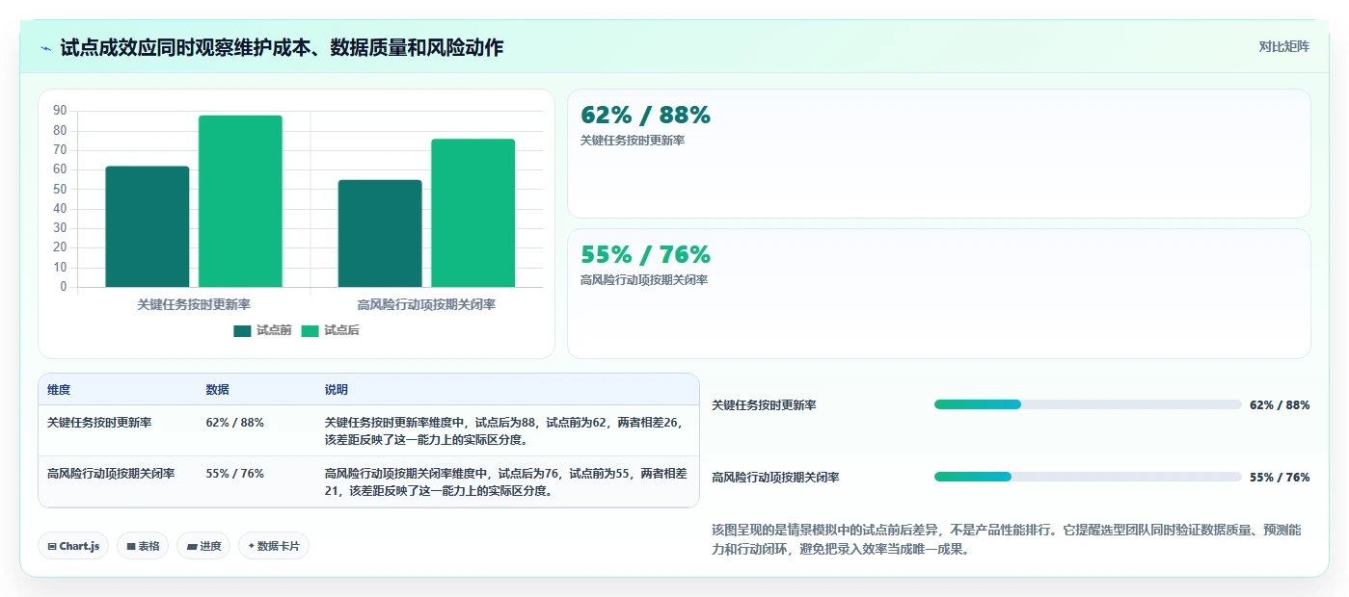1349x597 pixels.
Task: Select the Chart.js tag chip
Action: (x=73, y=546)
